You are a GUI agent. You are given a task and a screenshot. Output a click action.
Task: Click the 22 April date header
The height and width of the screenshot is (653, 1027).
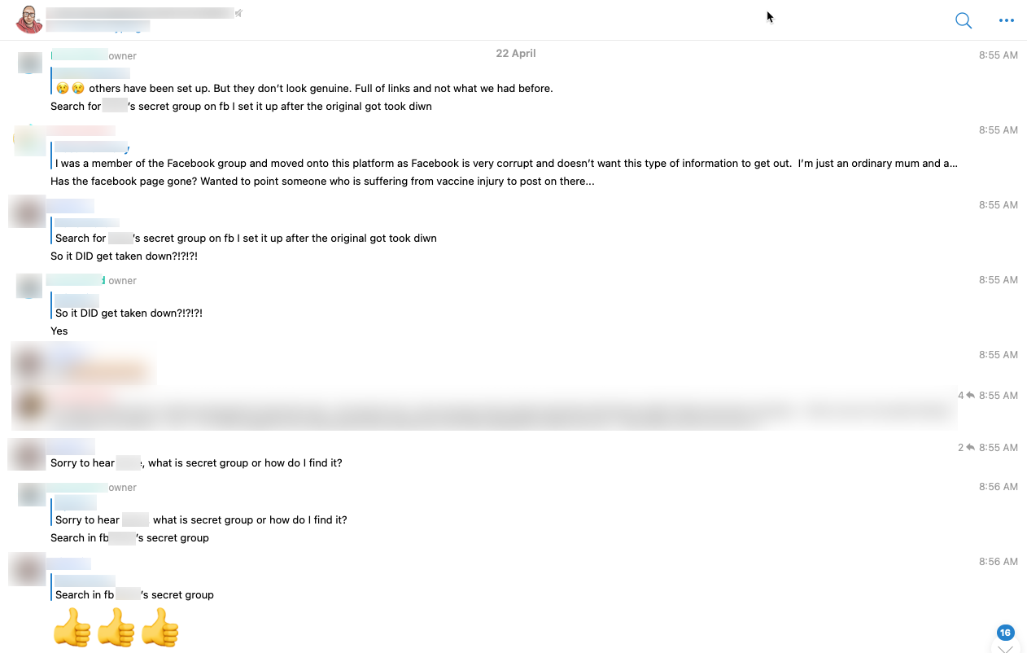(516, 54)
